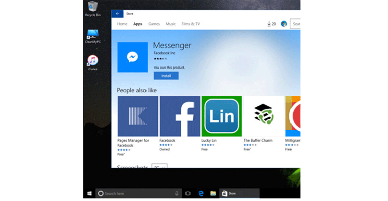Select the CleanMyPC desktop shortcut
The width and height of the screenshot is (388, 201).
[93, 36]
